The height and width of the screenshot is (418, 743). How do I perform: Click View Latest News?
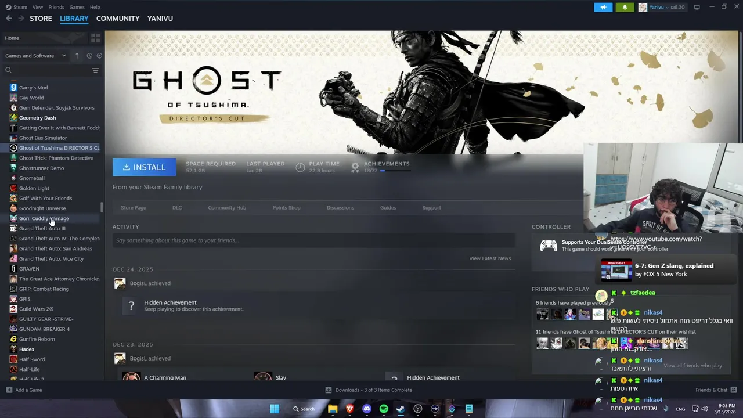pos(490,258)
